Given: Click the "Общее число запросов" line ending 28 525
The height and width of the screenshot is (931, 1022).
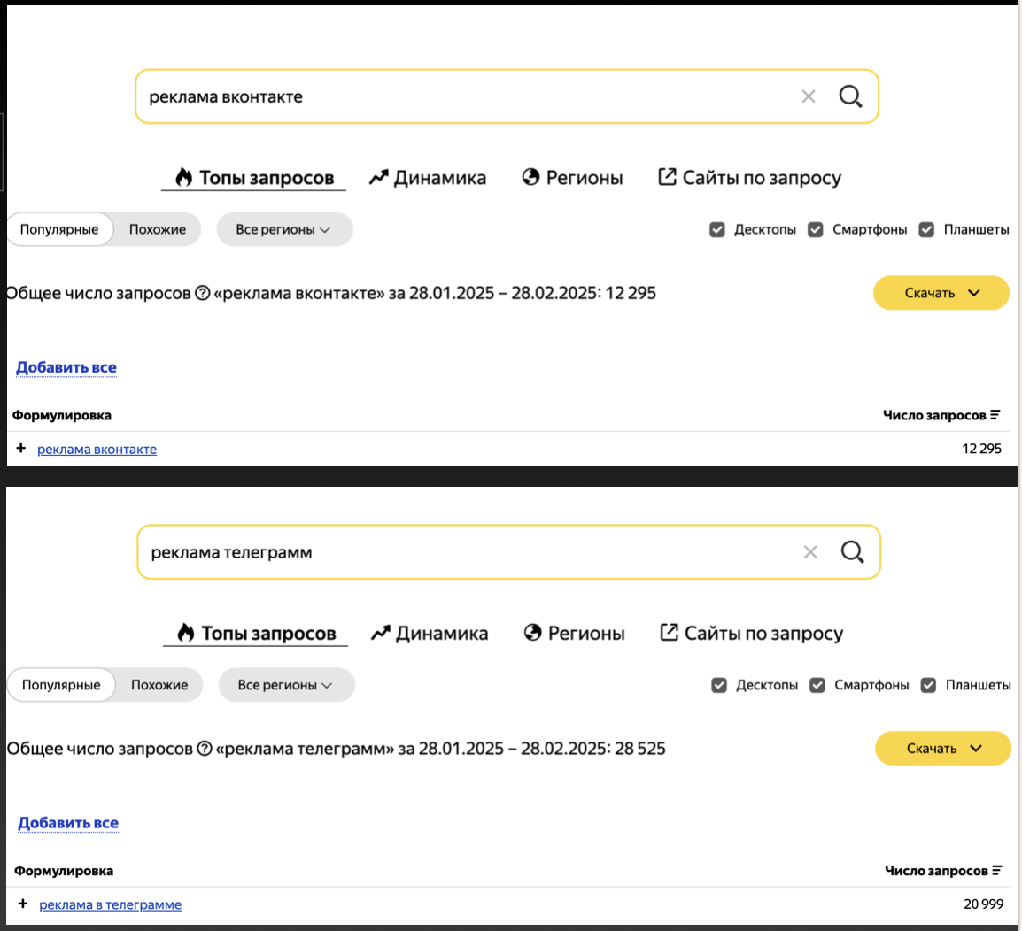Looking at the screenshot, I should point(337,749).
